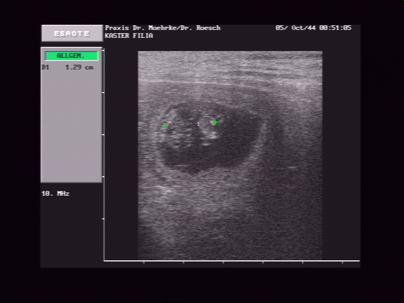The image size is (404, 303).
Task: Click the D1 1.29 cm measurement readout
Action: pyautogui.click(x=68, y=67)
